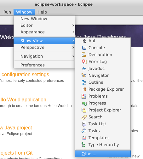Image resolution: width=143 pixels, height=159 pixels.
Task: Choose New Window from Window menu
Action: coord(44,19)
